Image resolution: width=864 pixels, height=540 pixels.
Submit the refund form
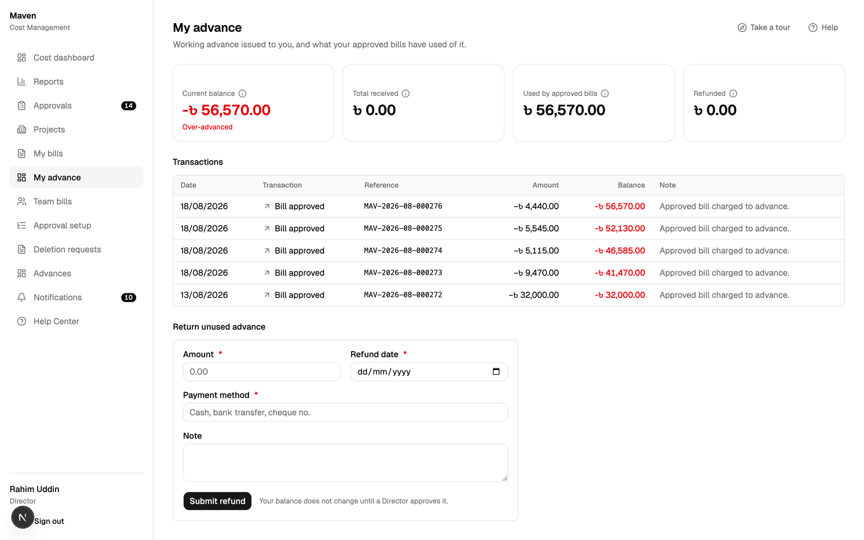(x=217, y=501)
